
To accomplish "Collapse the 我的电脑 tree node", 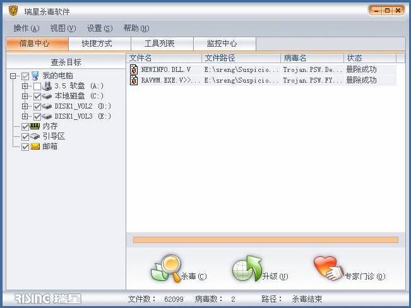I will tap(13, 76).
